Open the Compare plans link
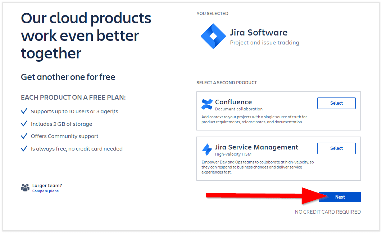Screen dimensions: 382x233 (46, 191)
